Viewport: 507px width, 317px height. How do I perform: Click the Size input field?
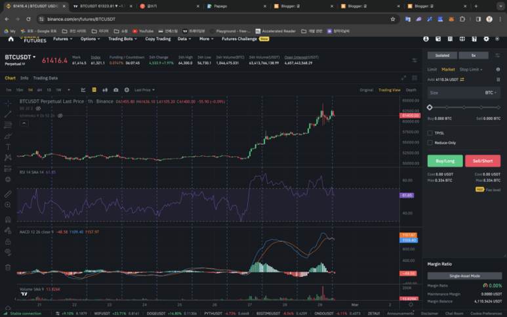(464, 93)
